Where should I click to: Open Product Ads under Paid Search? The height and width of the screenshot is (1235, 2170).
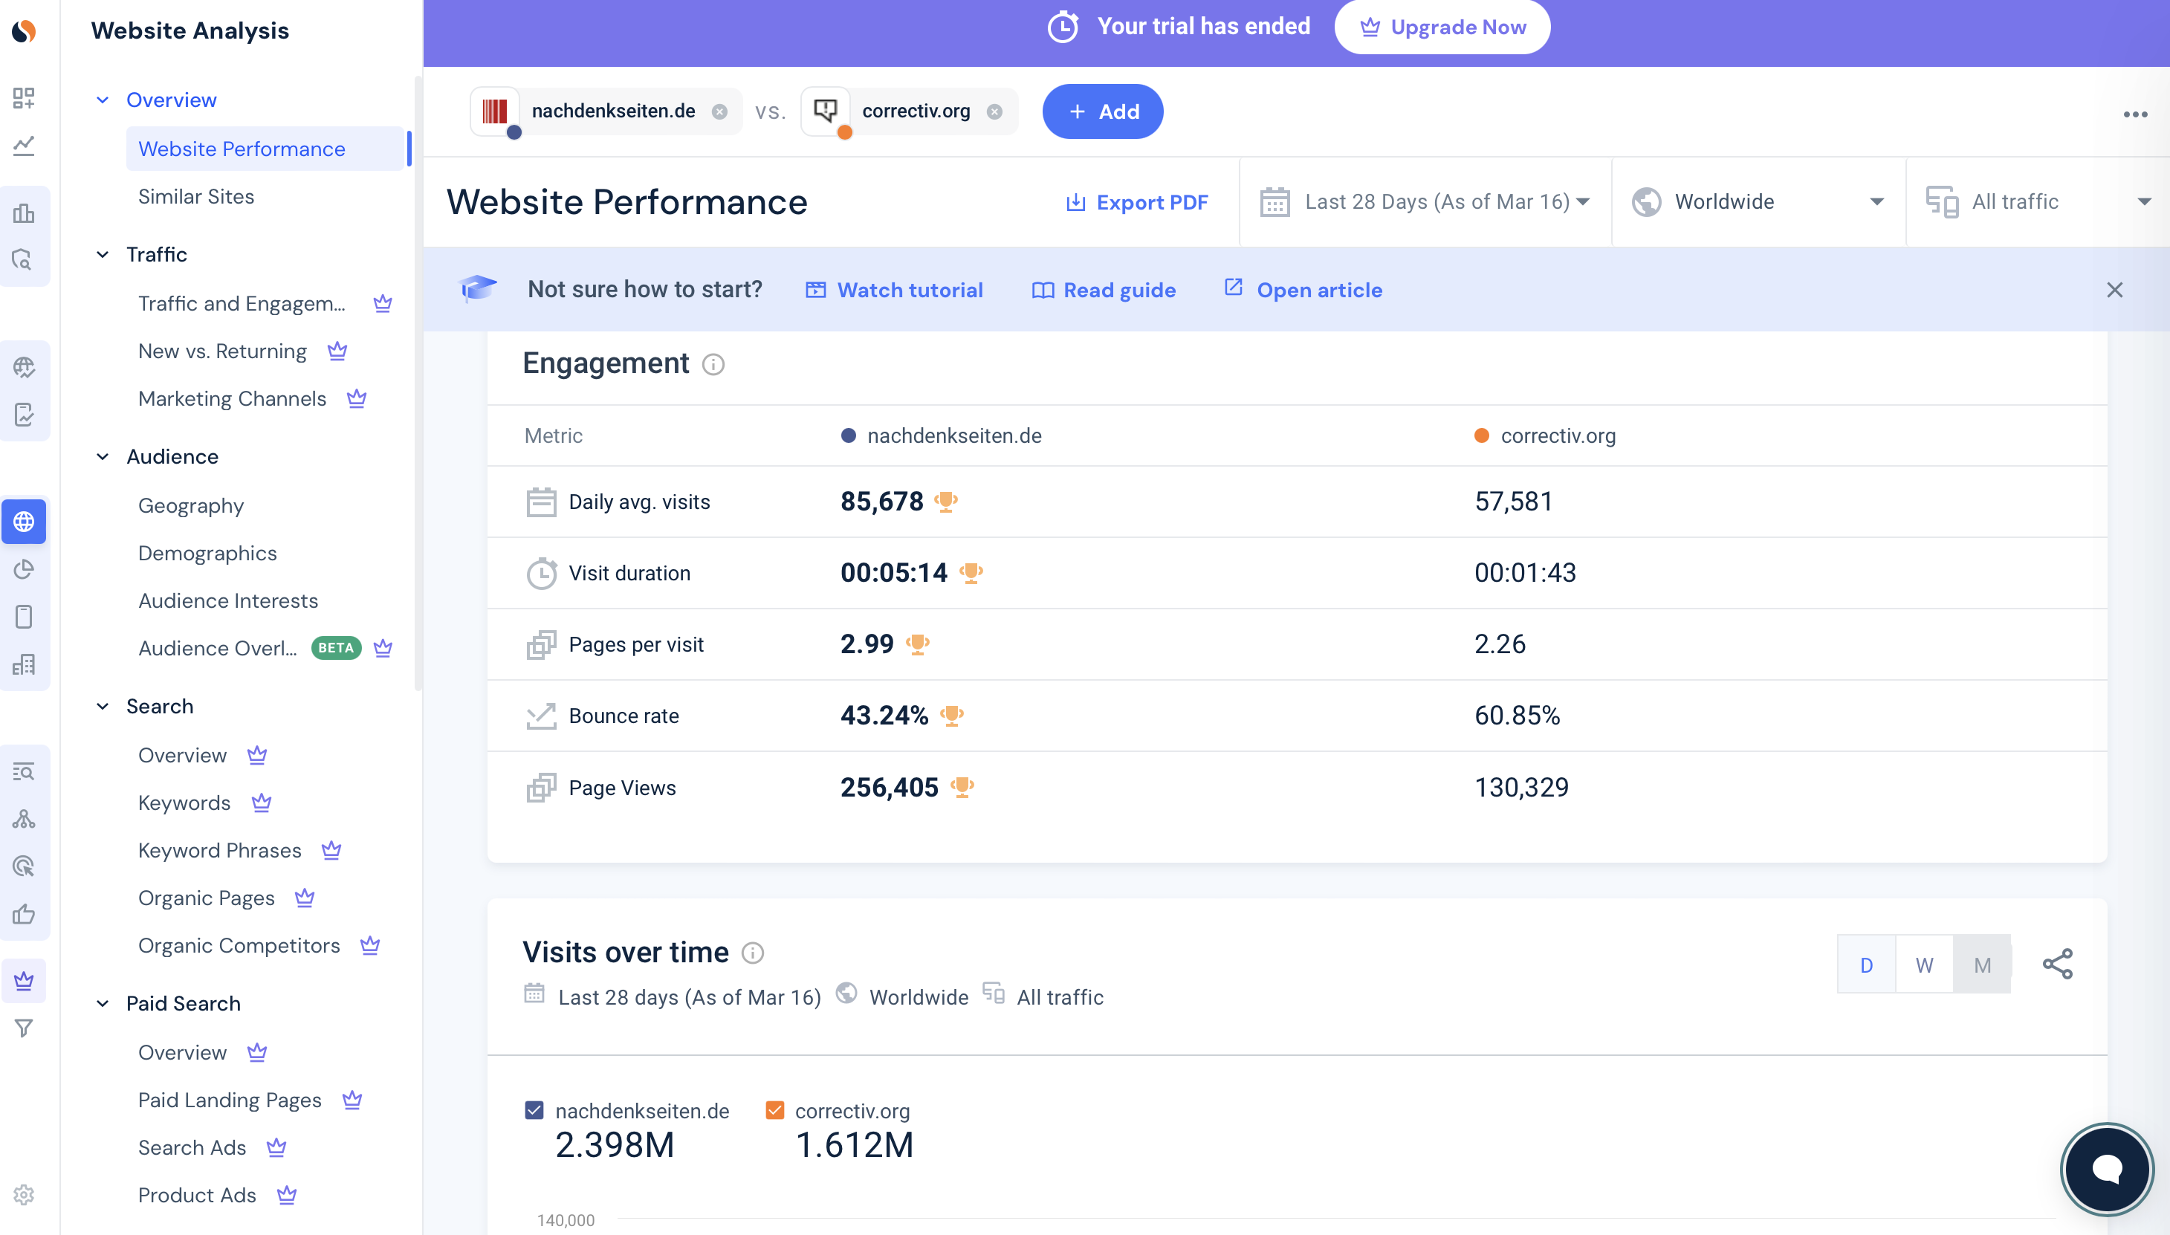197,1195
